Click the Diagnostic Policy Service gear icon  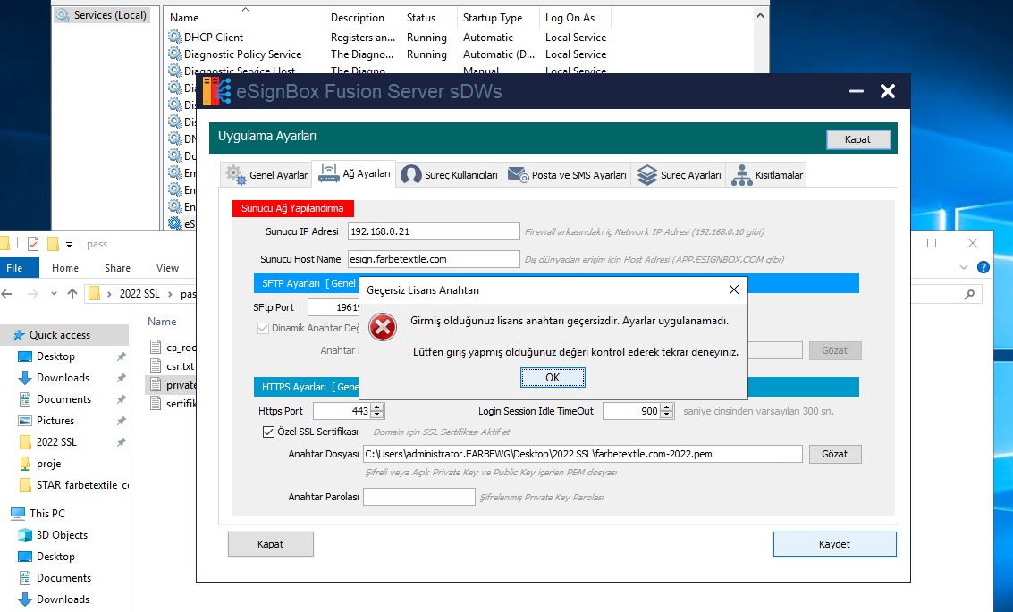(175, 54)
